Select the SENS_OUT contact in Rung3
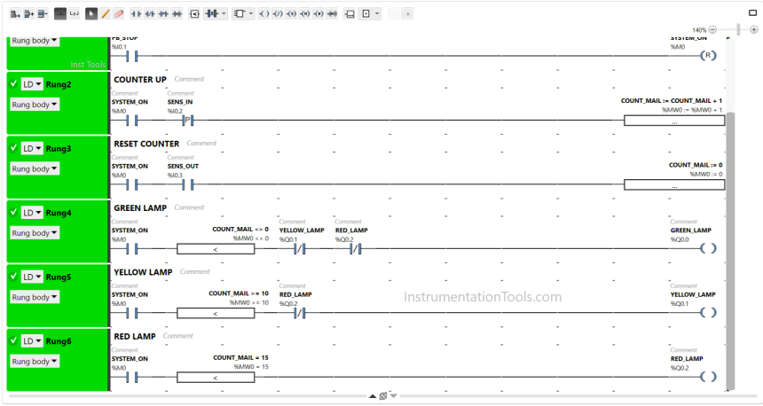Viewport: 763px width, 406px height. [188, 184]
